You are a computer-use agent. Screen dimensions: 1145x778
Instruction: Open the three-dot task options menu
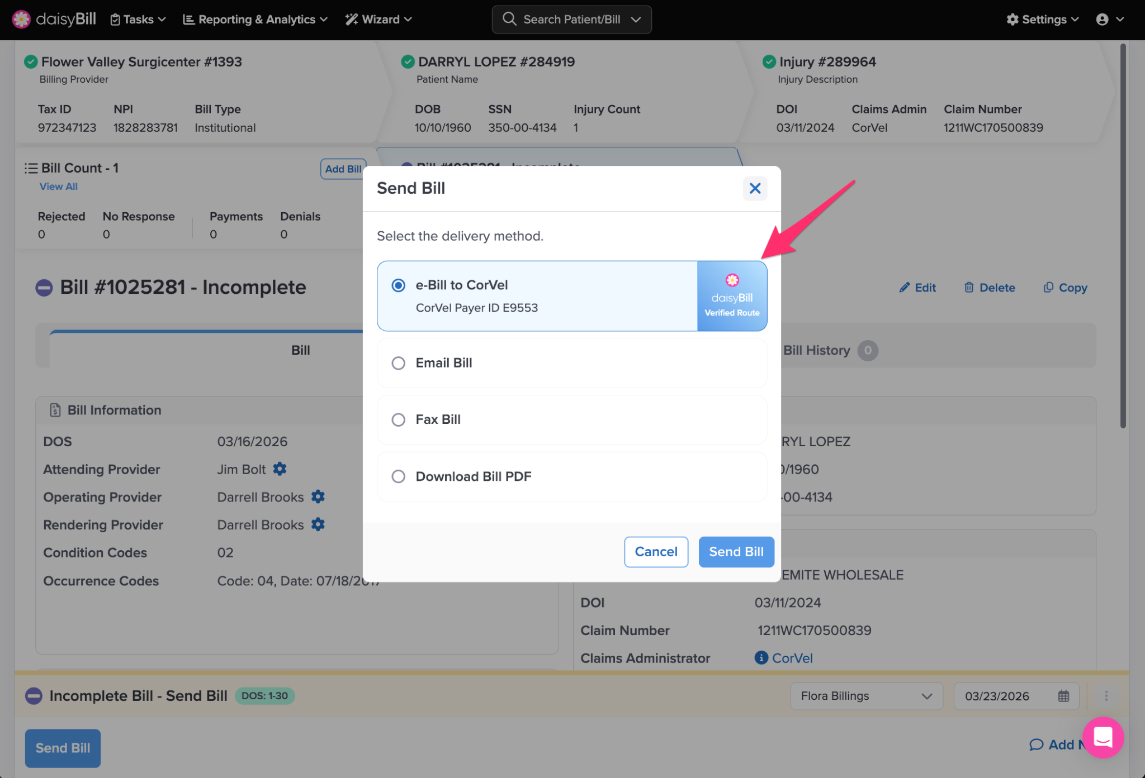[1106, 696]
